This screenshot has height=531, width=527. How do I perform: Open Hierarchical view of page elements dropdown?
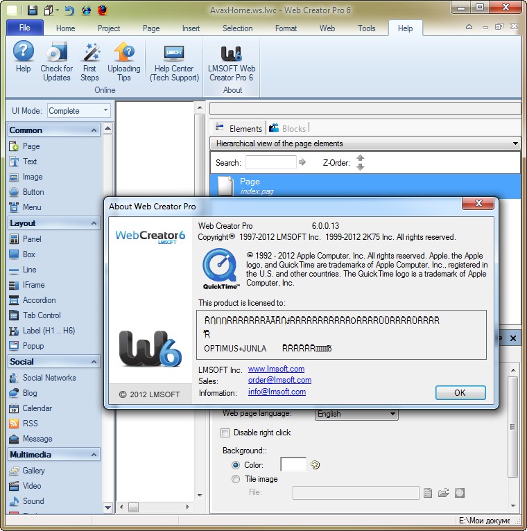tap(365, 143)
